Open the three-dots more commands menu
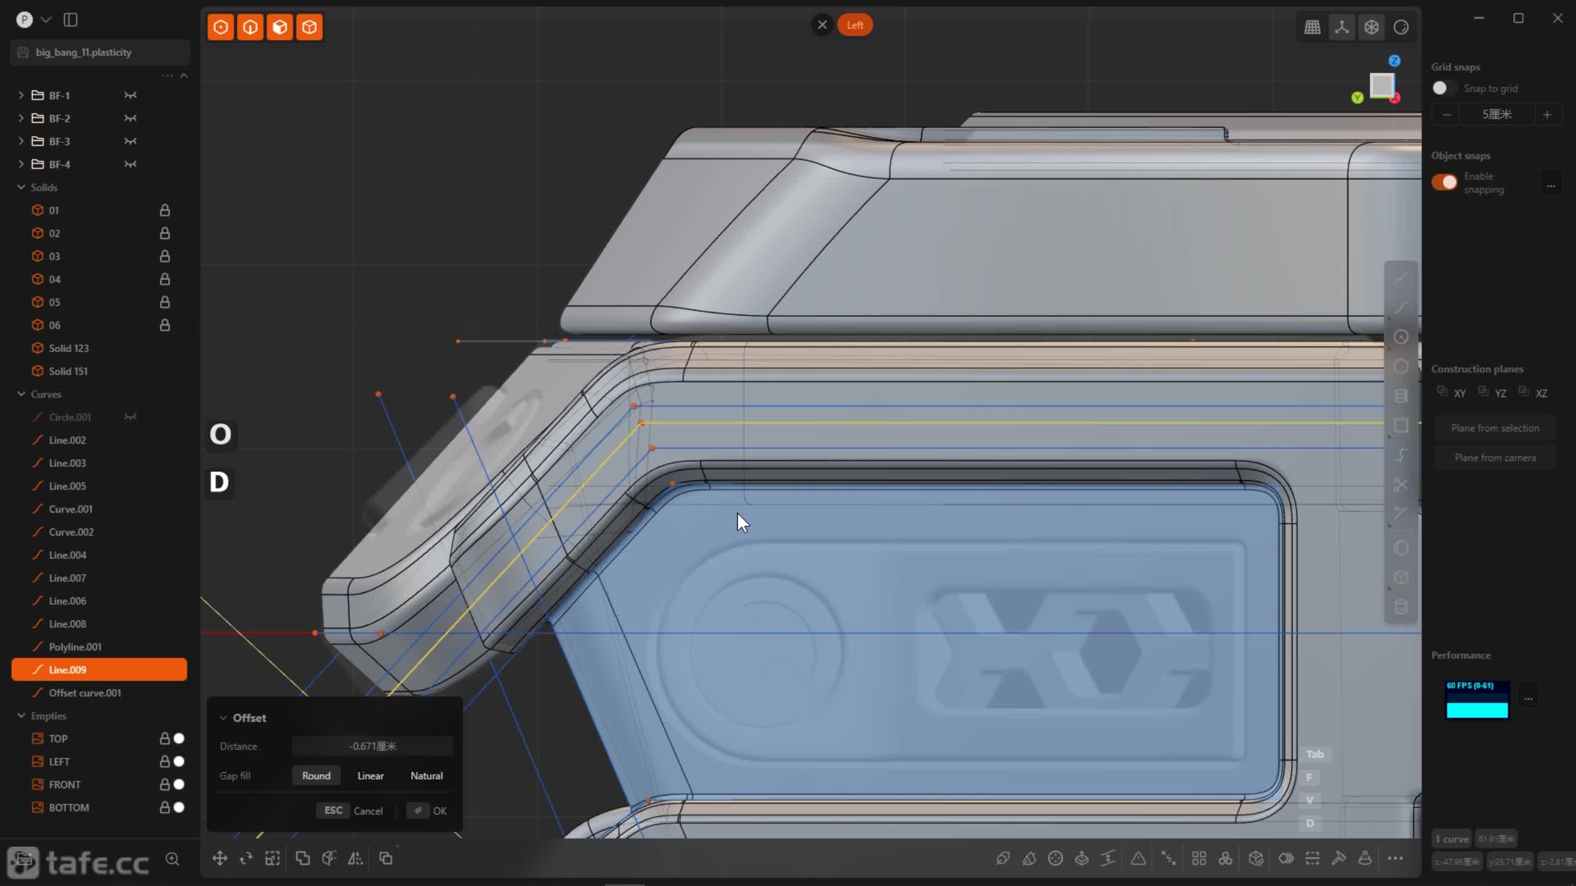 [1395, 858]
